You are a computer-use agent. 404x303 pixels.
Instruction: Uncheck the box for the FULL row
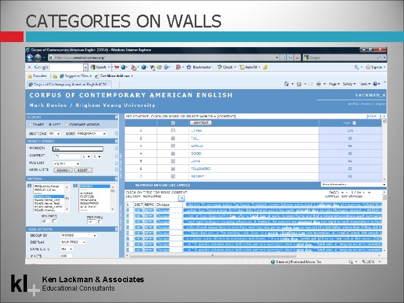[x=173, y=139]
